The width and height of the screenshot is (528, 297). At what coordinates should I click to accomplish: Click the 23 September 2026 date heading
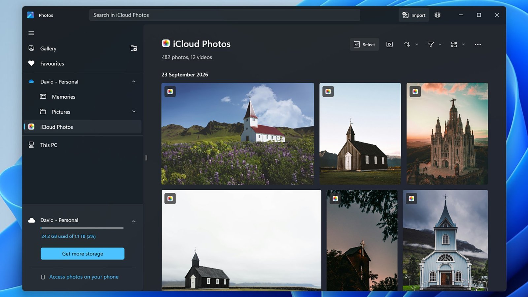pyautogui.click(x=184, y=75)
